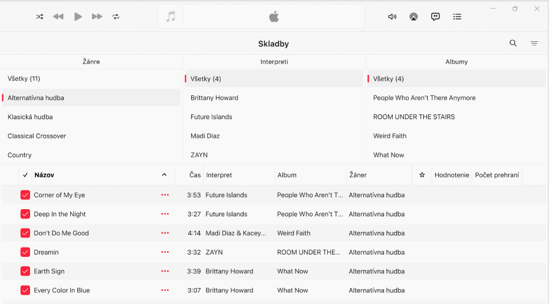Toggle shuffle playback
Image resolution: width=549 pixels, height=304 pixels.
click(40, 16)
